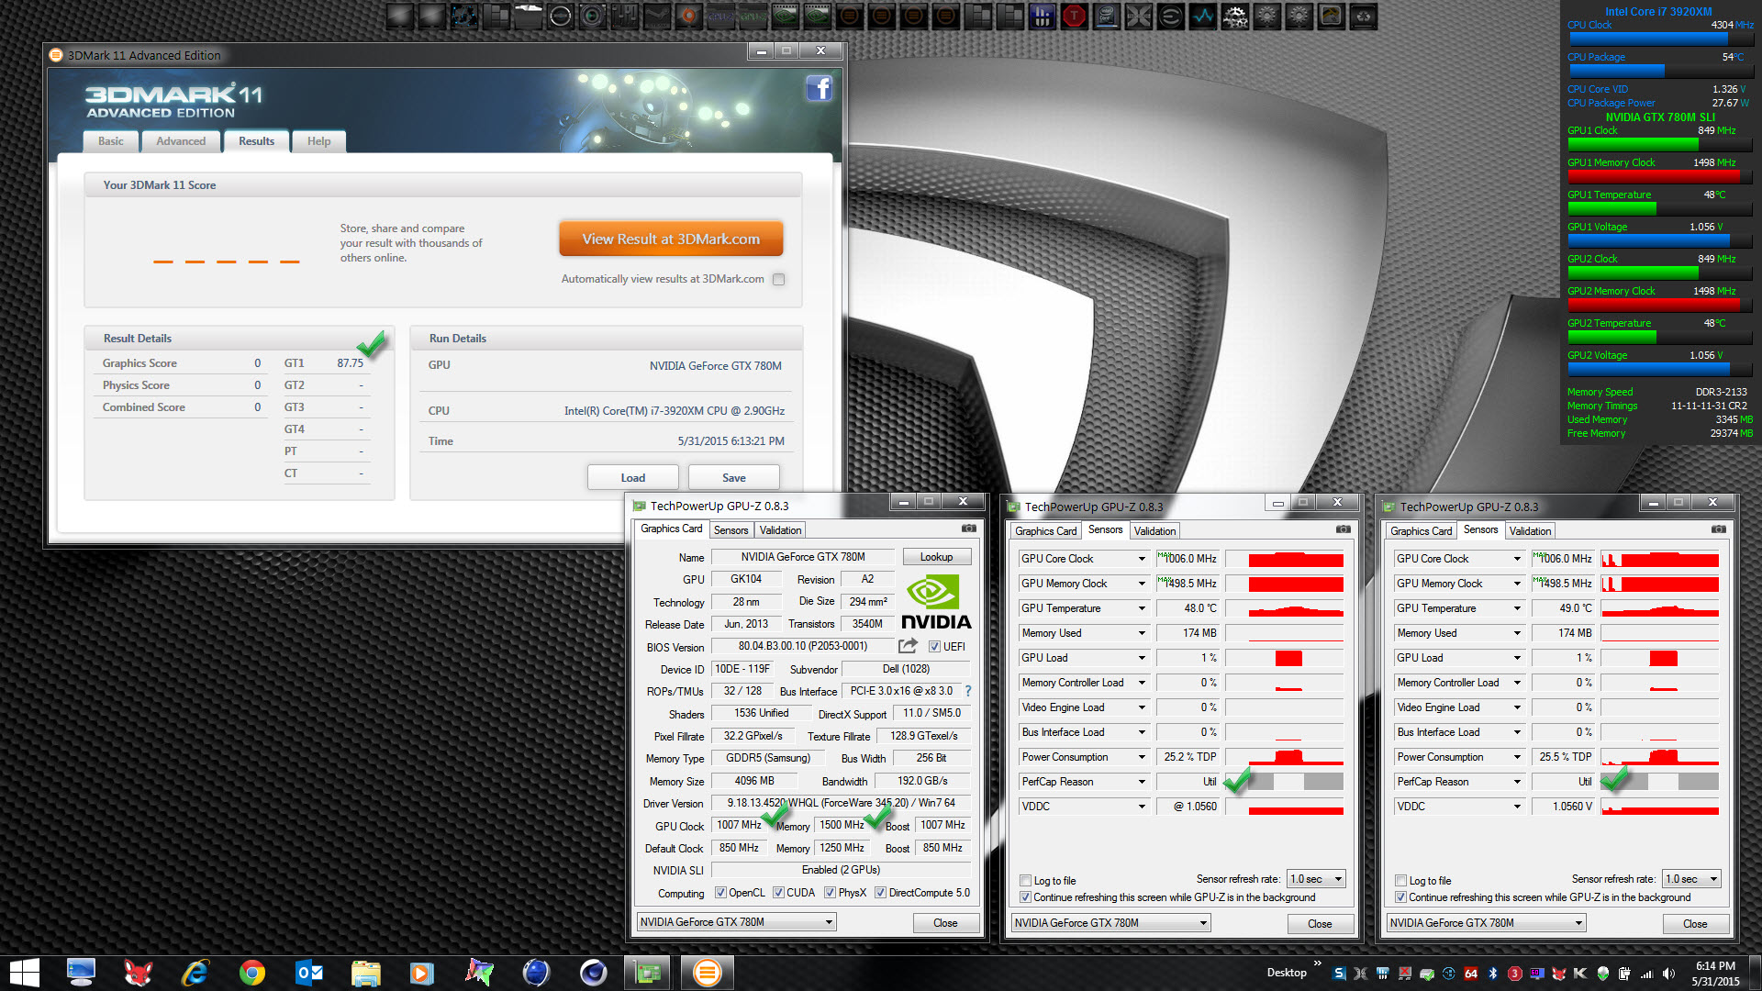Screen dimensions: 1762x991
Task: Enable Log to file in middle GPU-Z window
Action: pyautogui.click(x=1026, y=881)
